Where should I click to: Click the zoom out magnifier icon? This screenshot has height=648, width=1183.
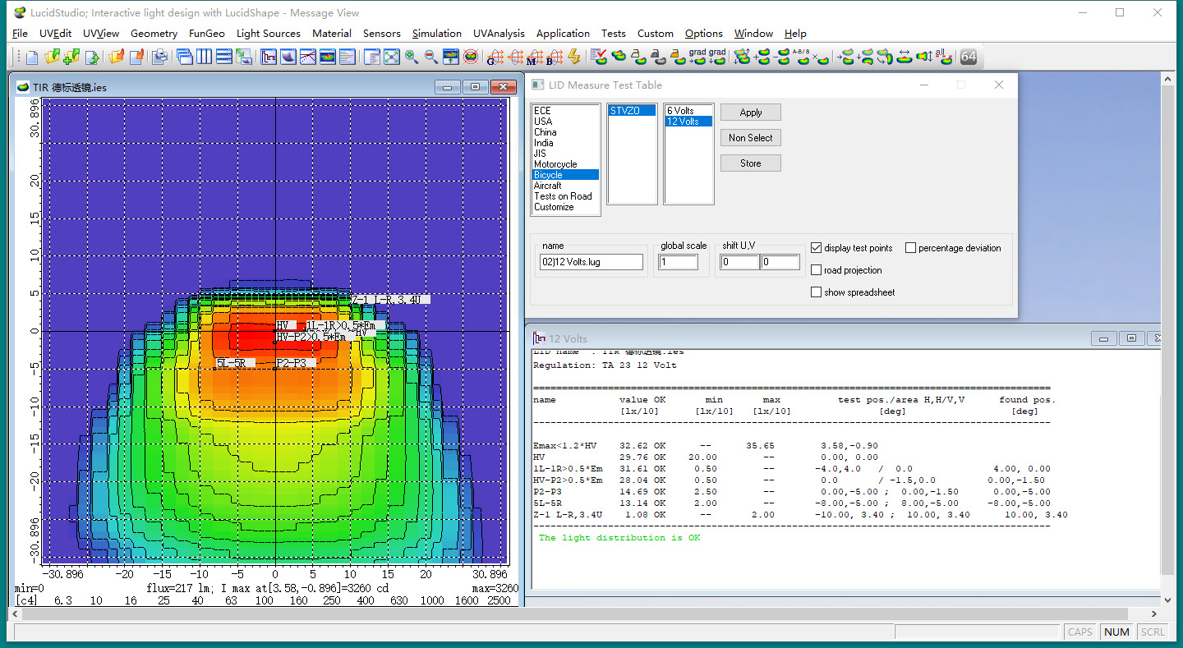point(430,57)
